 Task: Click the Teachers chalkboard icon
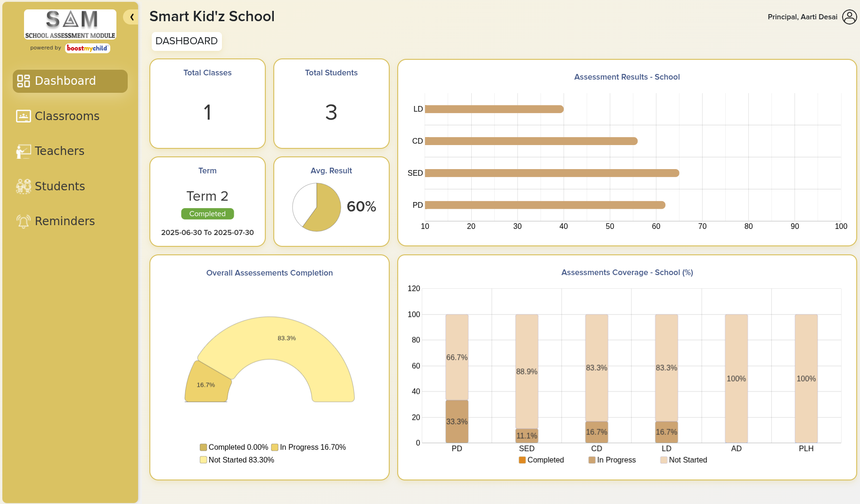click(23, 151)
